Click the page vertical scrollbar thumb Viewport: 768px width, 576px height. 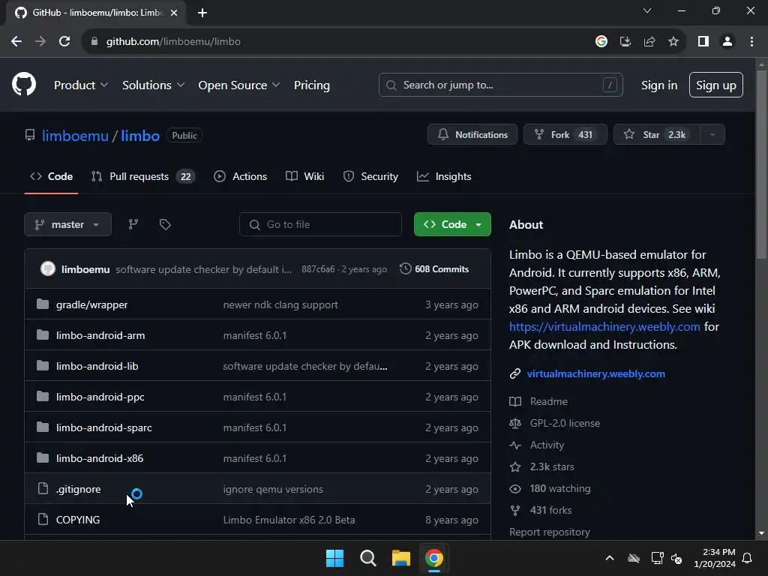[x=761, y=164]
